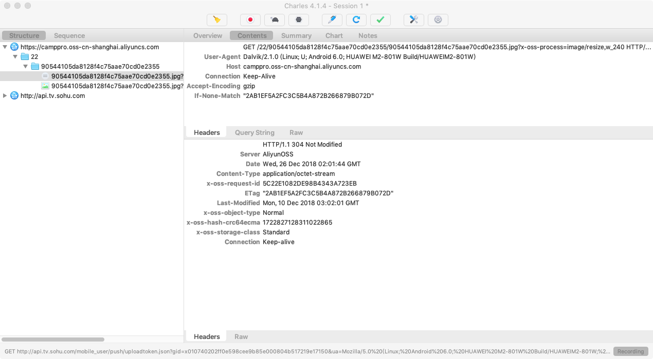Expand the api.tv.sohu.com host

5,95
